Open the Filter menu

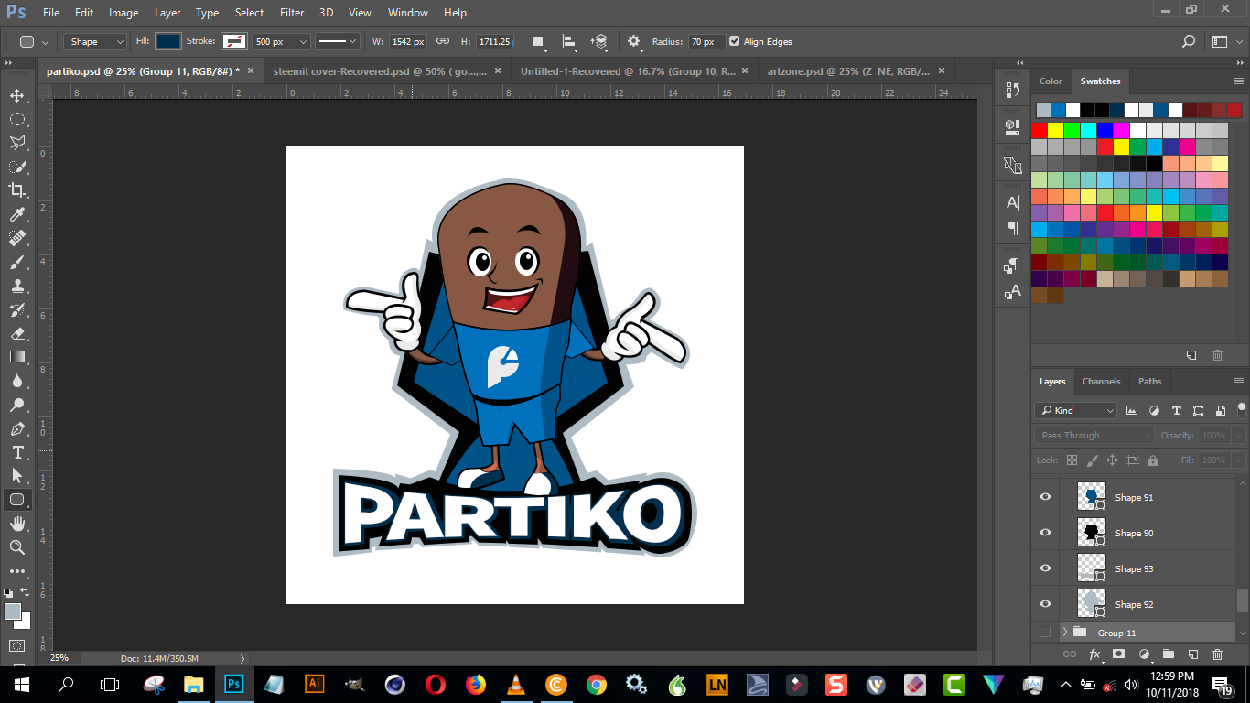(292, 13)
